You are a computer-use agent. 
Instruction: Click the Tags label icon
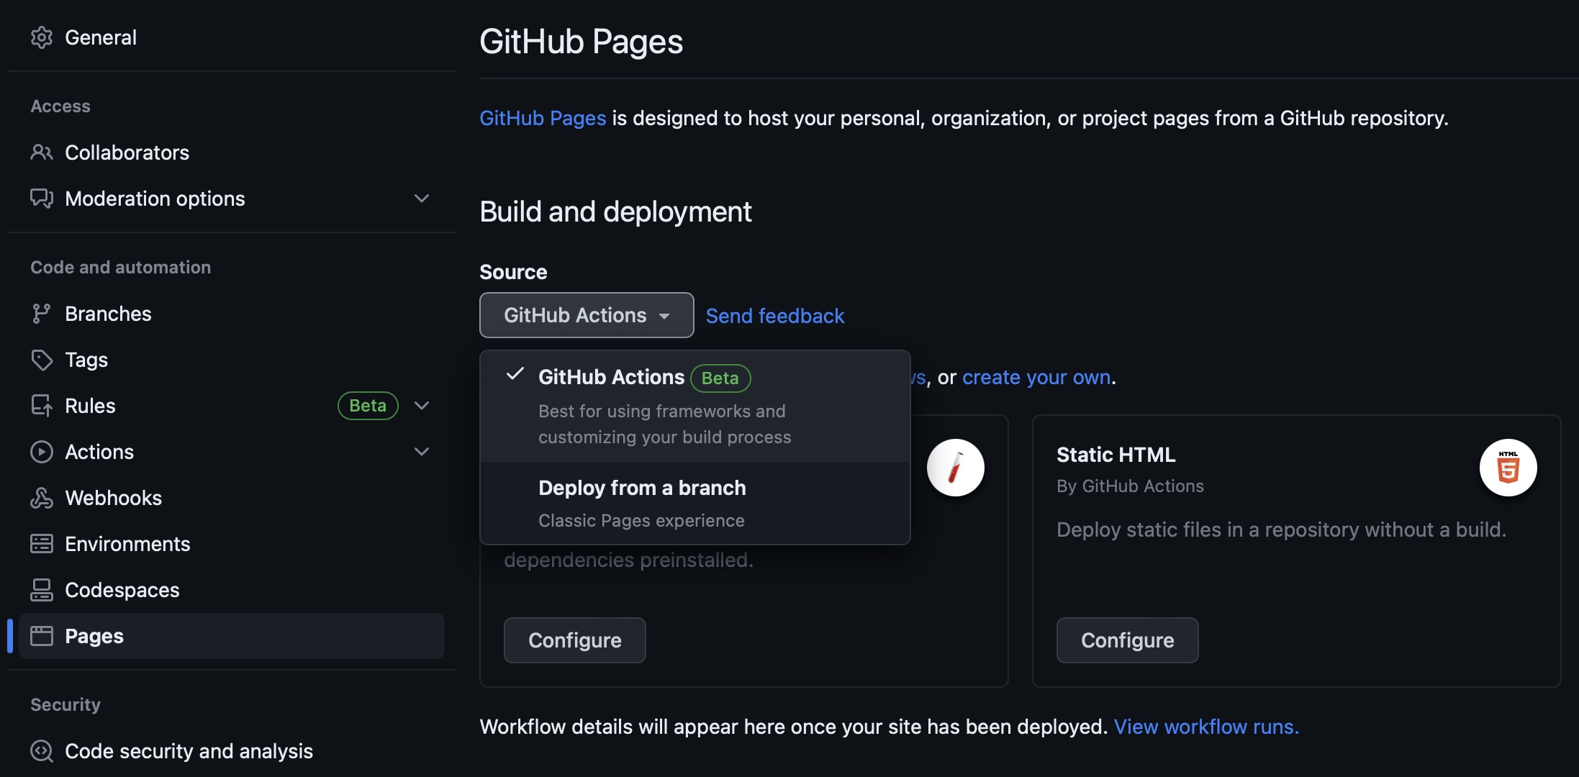click(42, 360)
